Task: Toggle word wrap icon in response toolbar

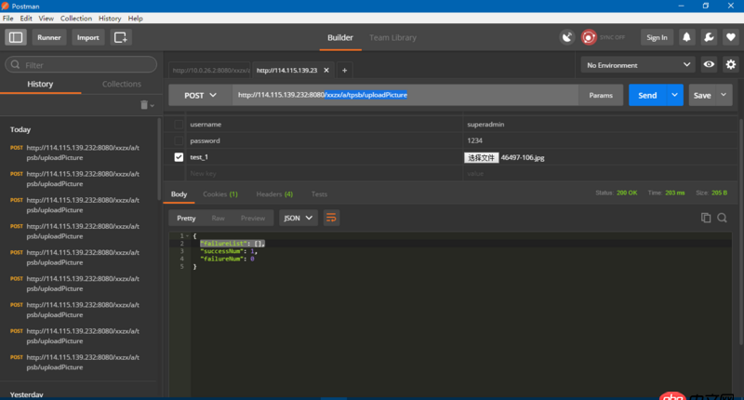Action: [x=331, y=218]
